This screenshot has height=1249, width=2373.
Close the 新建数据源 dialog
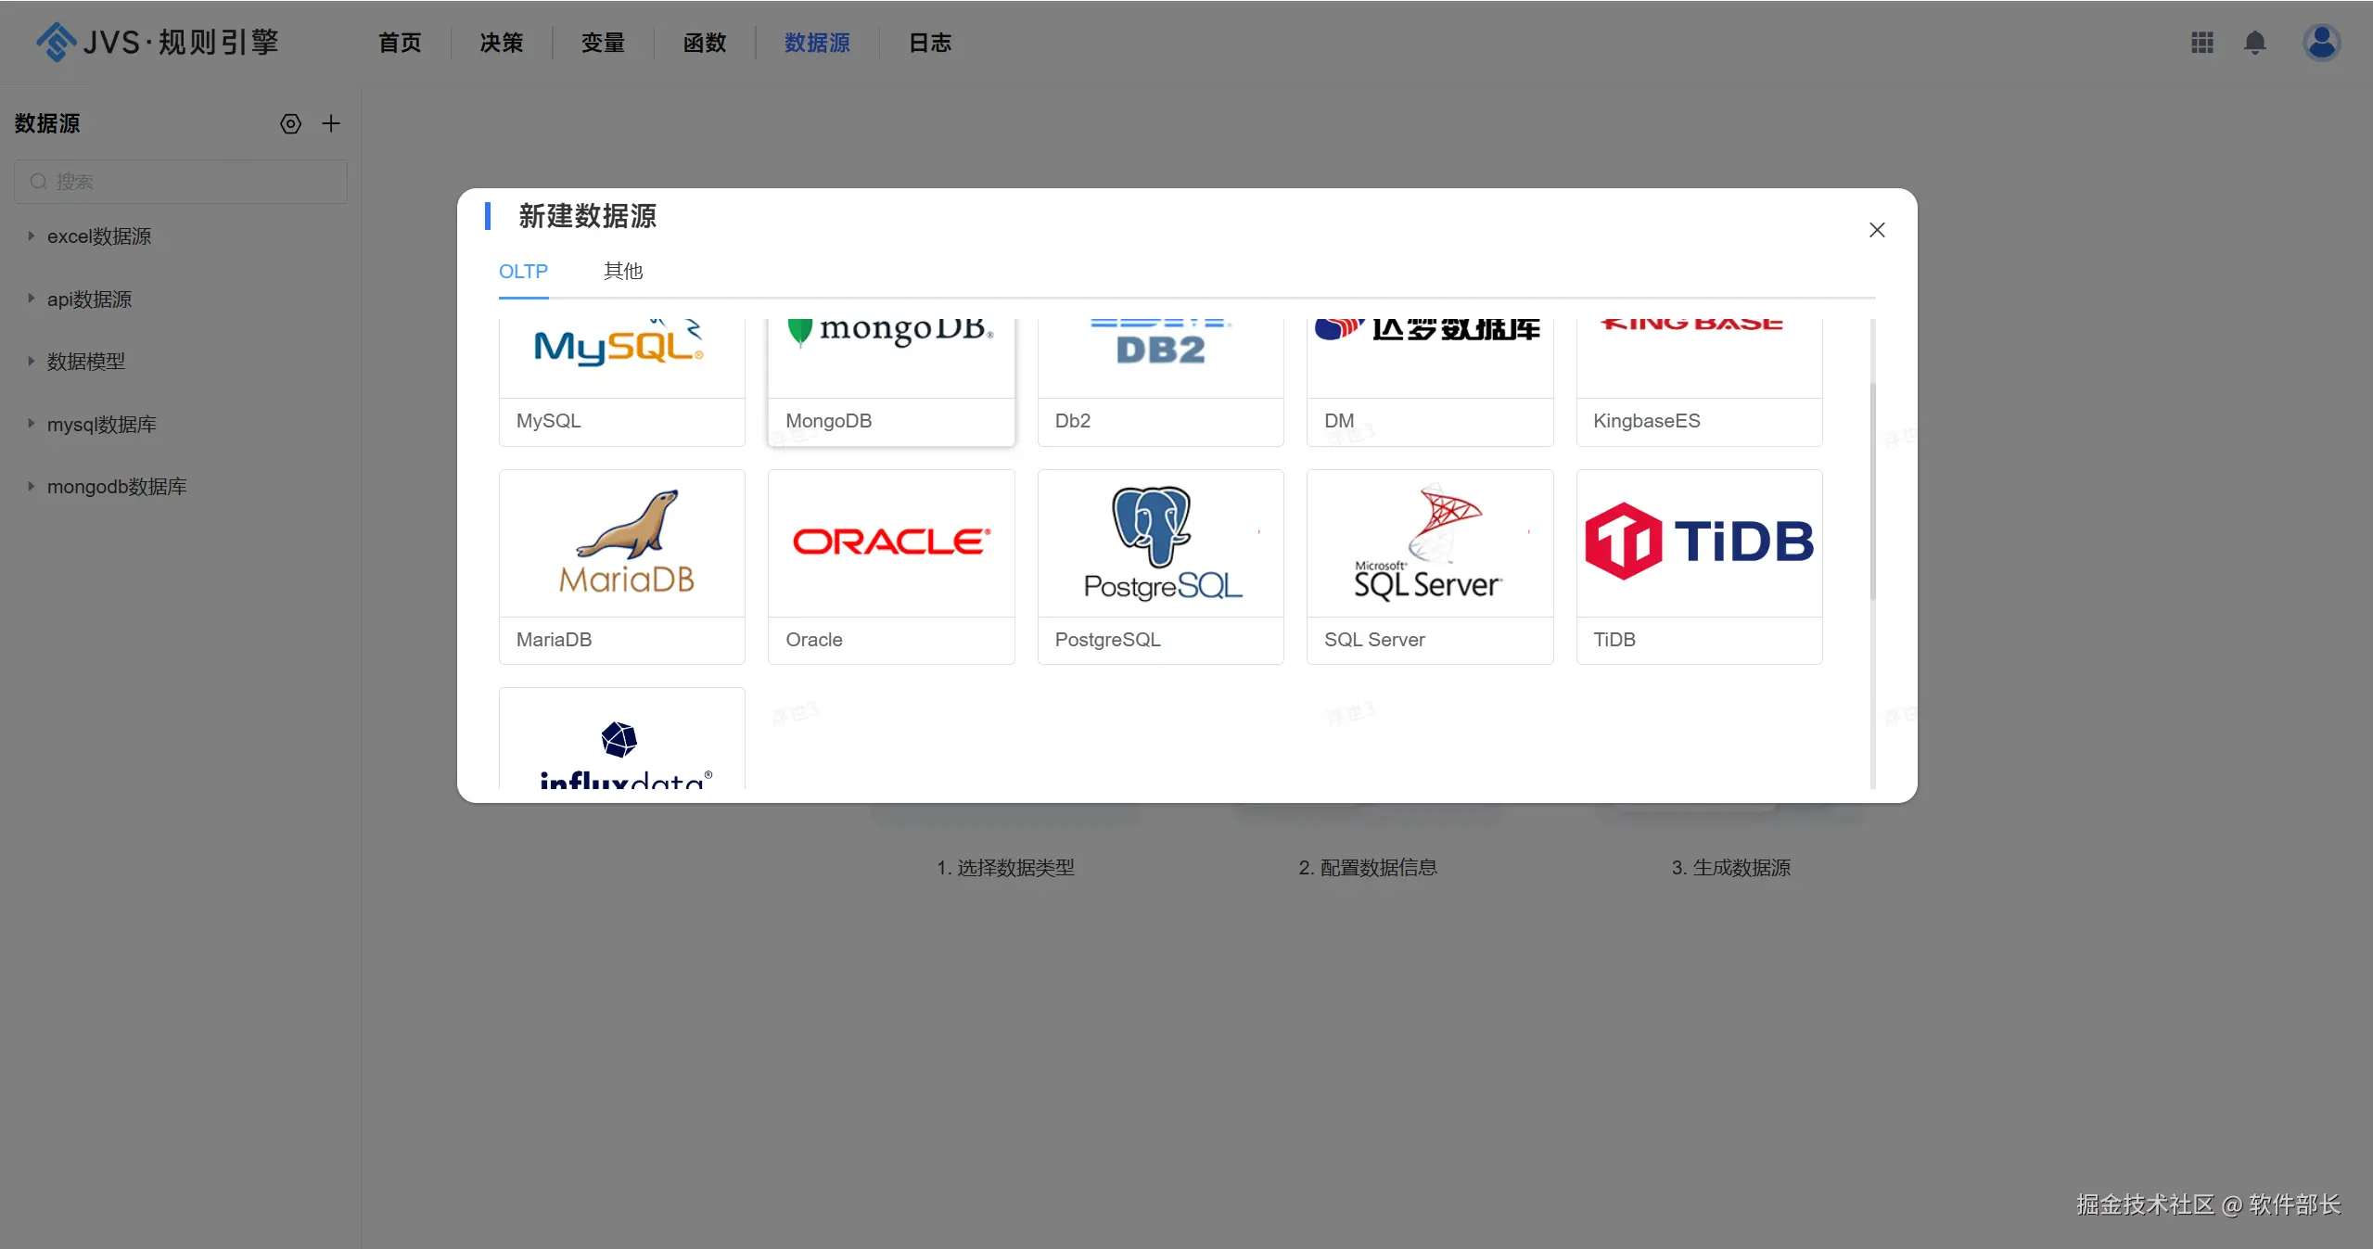[x=1876, y=230]
